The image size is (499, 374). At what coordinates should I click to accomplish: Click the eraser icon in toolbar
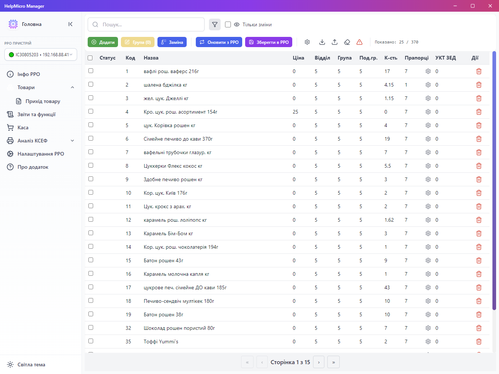pyautogui.click(x=347, y=42)
